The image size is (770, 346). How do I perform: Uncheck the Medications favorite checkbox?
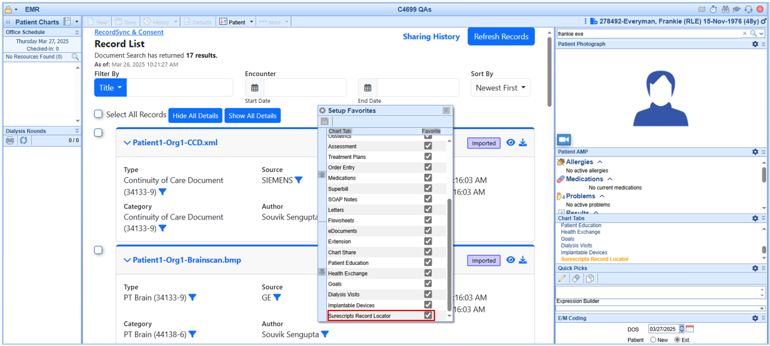[x=428, y=178]
